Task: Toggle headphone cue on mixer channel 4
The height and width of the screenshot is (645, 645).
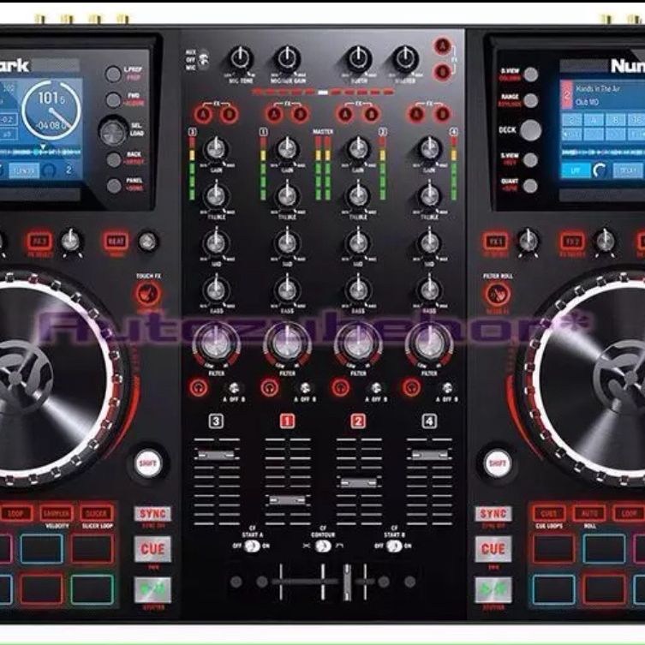Action: click(411, 387)
